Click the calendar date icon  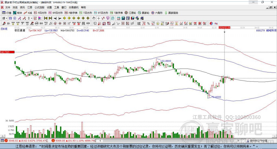[118, 18]
